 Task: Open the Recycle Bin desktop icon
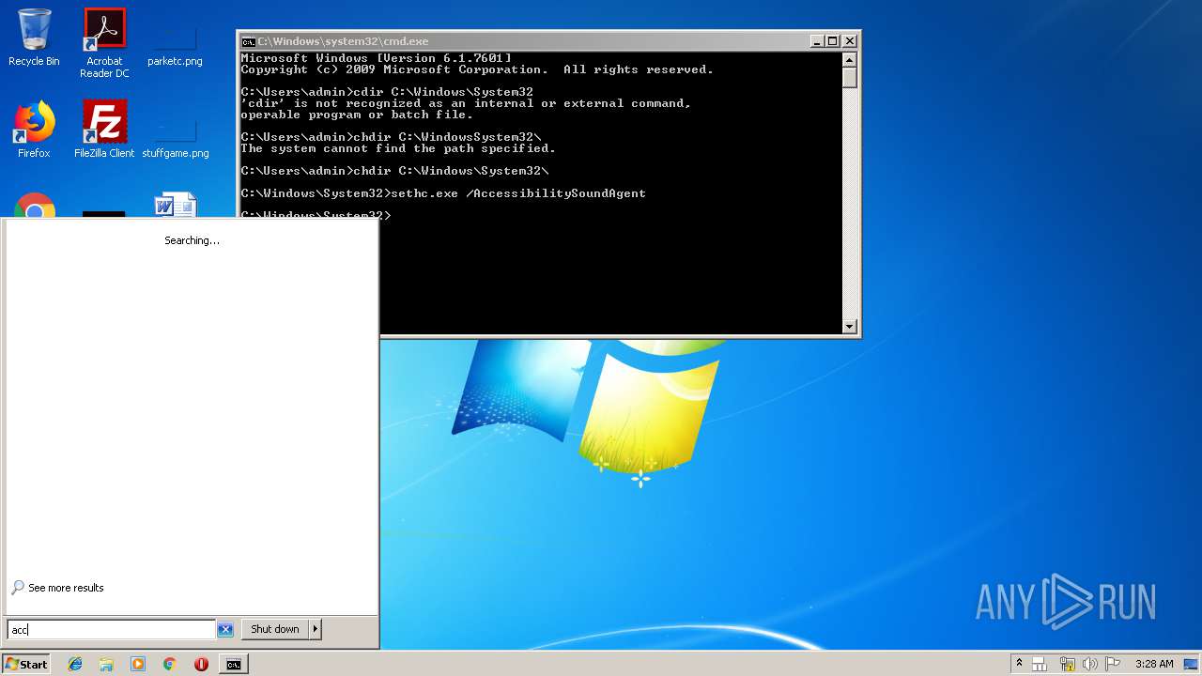coord(34,38)
